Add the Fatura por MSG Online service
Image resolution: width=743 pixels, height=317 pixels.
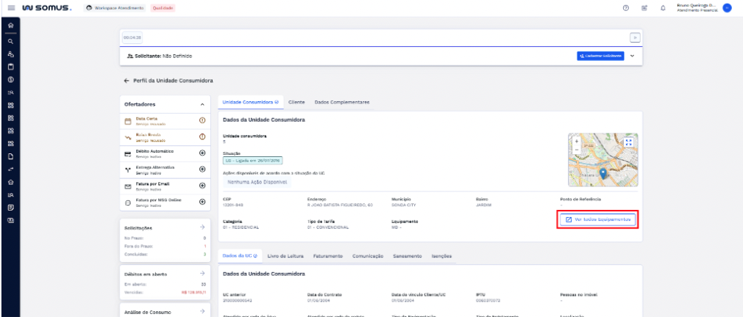point(202,202)
